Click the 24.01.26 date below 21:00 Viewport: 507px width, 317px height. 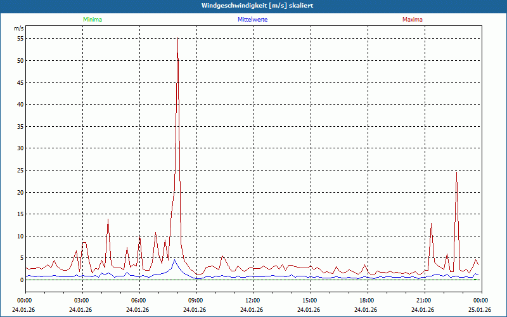(x=423, y=310)
